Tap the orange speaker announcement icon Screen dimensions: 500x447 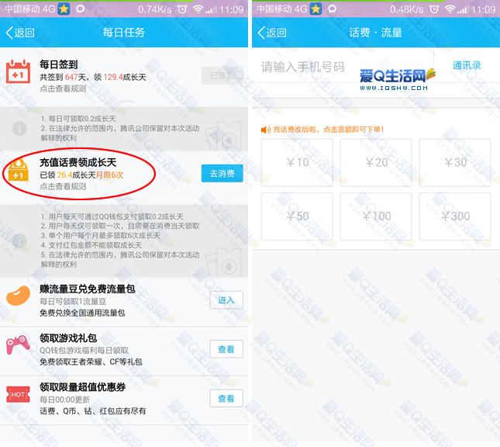pos(266,130)
